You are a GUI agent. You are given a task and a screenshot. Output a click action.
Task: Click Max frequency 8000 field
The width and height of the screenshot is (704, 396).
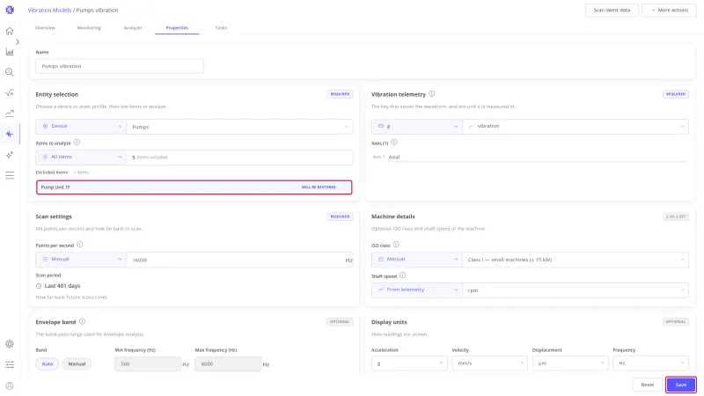(228, 363)
